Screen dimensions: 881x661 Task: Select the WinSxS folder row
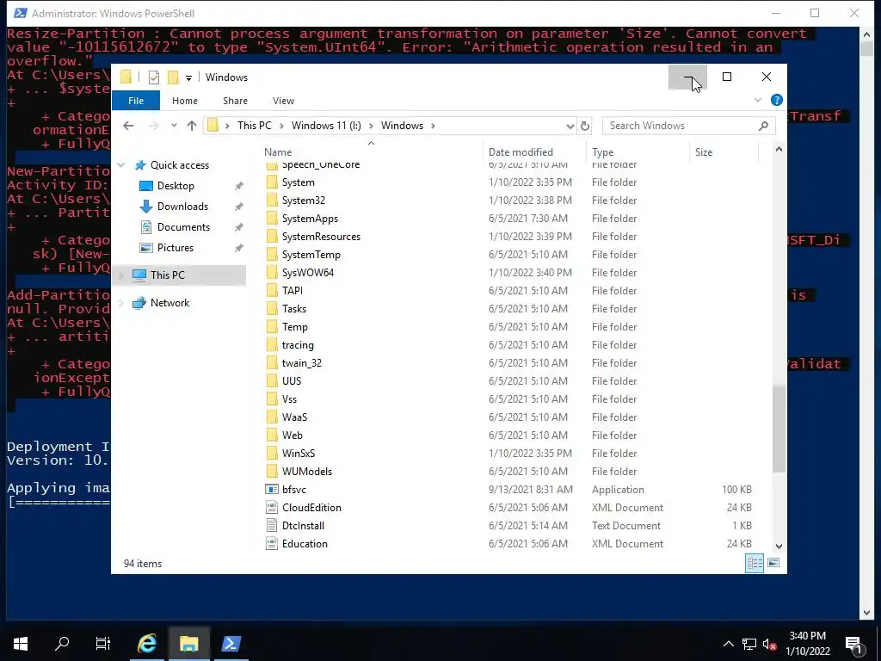[x=510, y=454]
